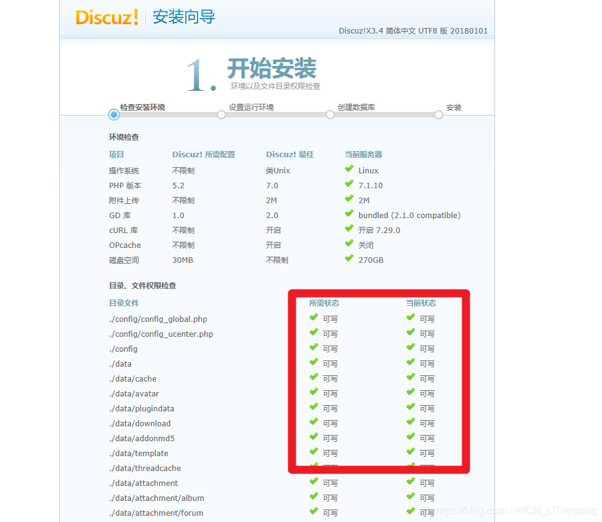Image resolution: width=602 pixels, height=522 pixels.
Task: Select the 设置运行环境 step circle
Action: pyautogui.click(x=222, y=114)
